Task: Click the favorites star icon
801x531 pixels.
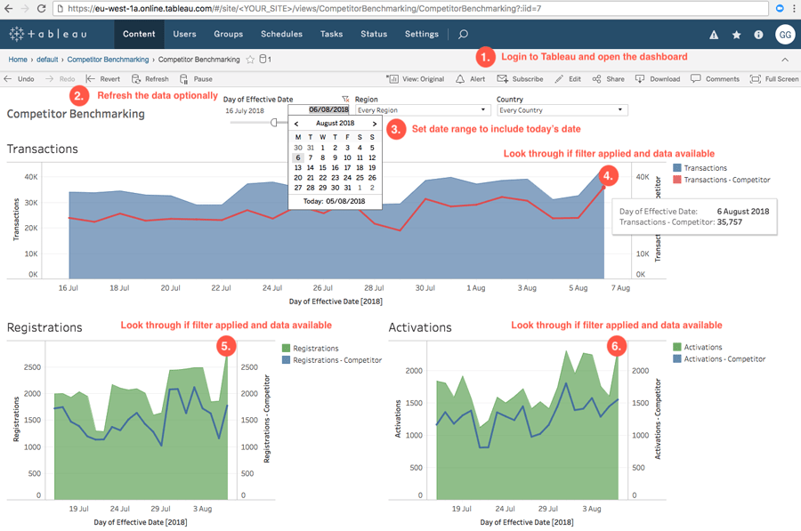Action: pos(735,34)
